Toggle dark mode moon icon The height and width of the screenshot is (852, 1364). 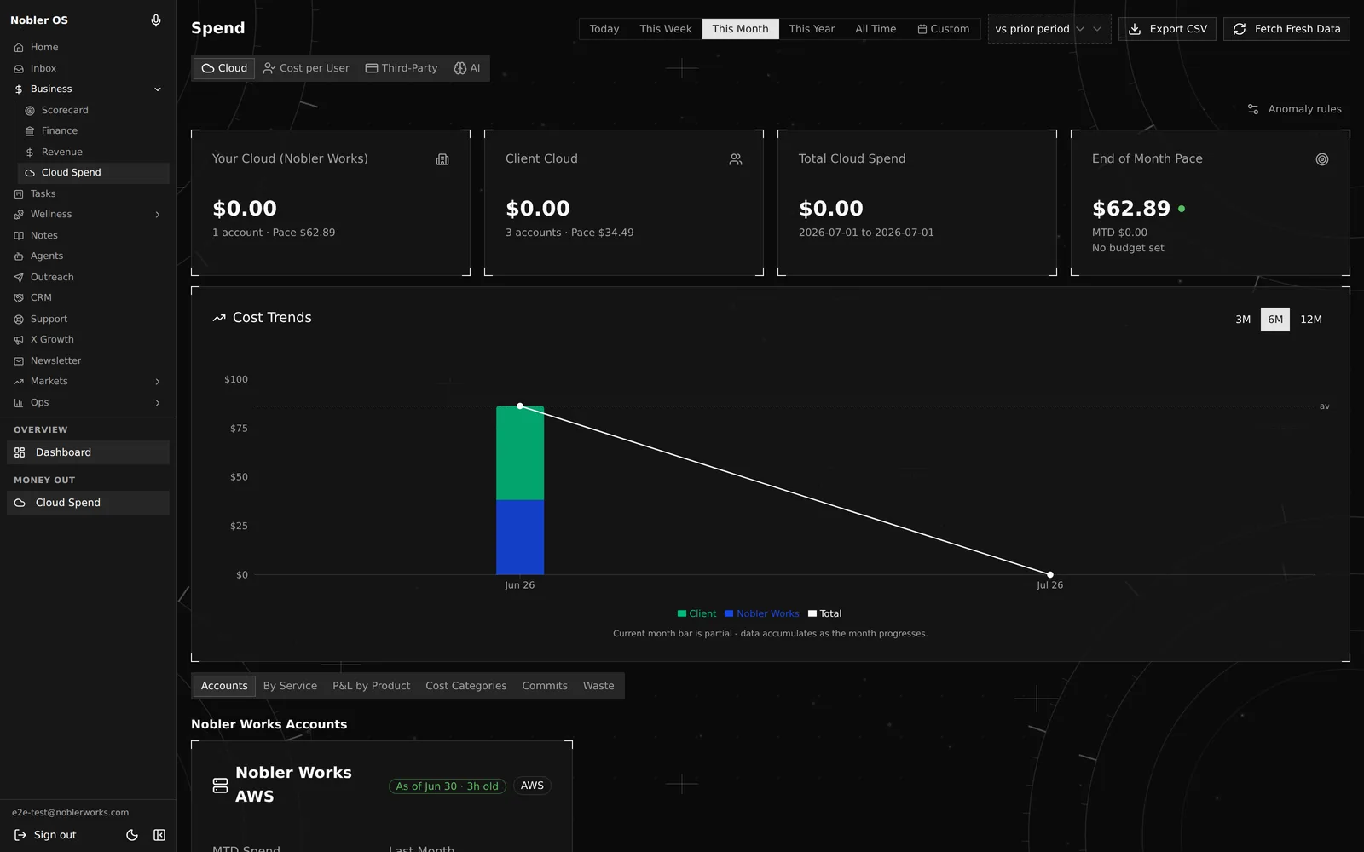(132, 835)
